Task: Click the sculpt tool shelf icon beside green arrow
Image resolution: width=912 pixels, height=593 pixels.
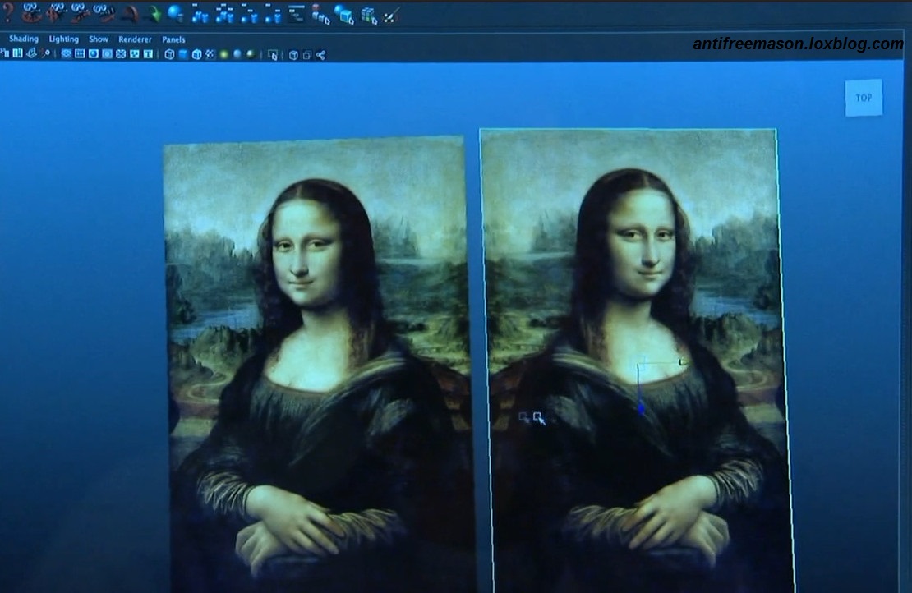Action: coord(131,13)
